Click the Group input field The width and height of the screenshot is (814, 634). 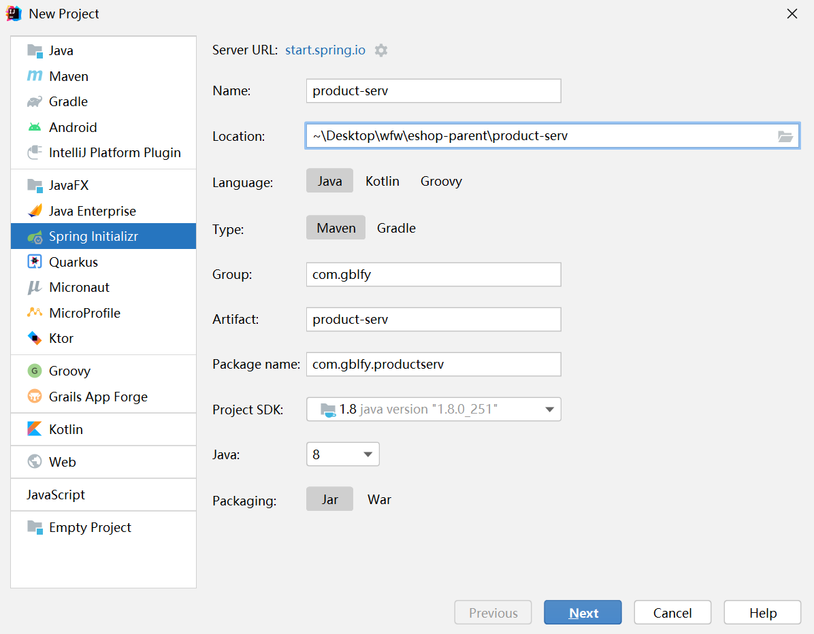click(x=434, y=274)
